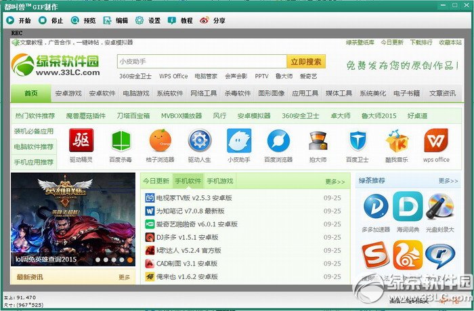The image size is (474, 311).
Task: Open the 图形图像 navigation tab
Action: click(x=272, y=94)
